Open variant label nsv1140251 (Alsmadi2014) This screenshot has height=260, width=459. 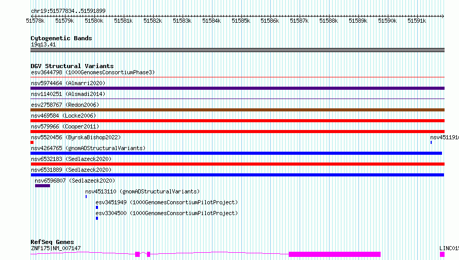pyautogui.click(x=68, y=94)
